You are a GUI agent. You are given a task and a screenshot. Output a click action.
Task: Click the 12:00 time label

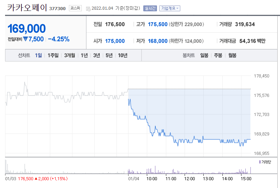tap(190, 179)
